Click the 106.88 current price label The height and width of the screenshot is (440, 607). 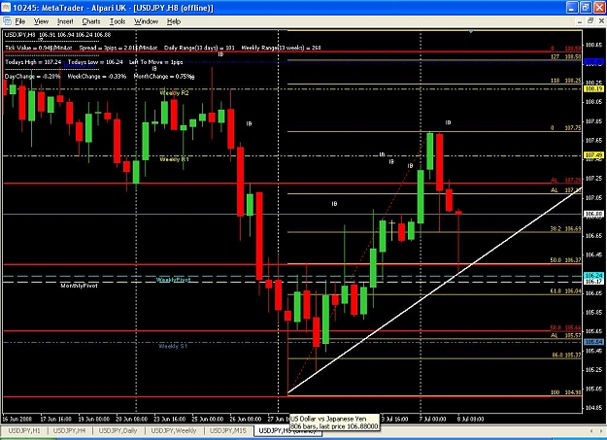593,214
